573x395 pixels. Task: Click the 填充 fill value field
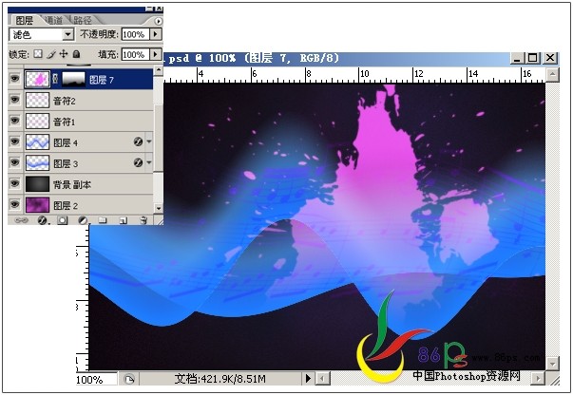click(x=135, y=54)
